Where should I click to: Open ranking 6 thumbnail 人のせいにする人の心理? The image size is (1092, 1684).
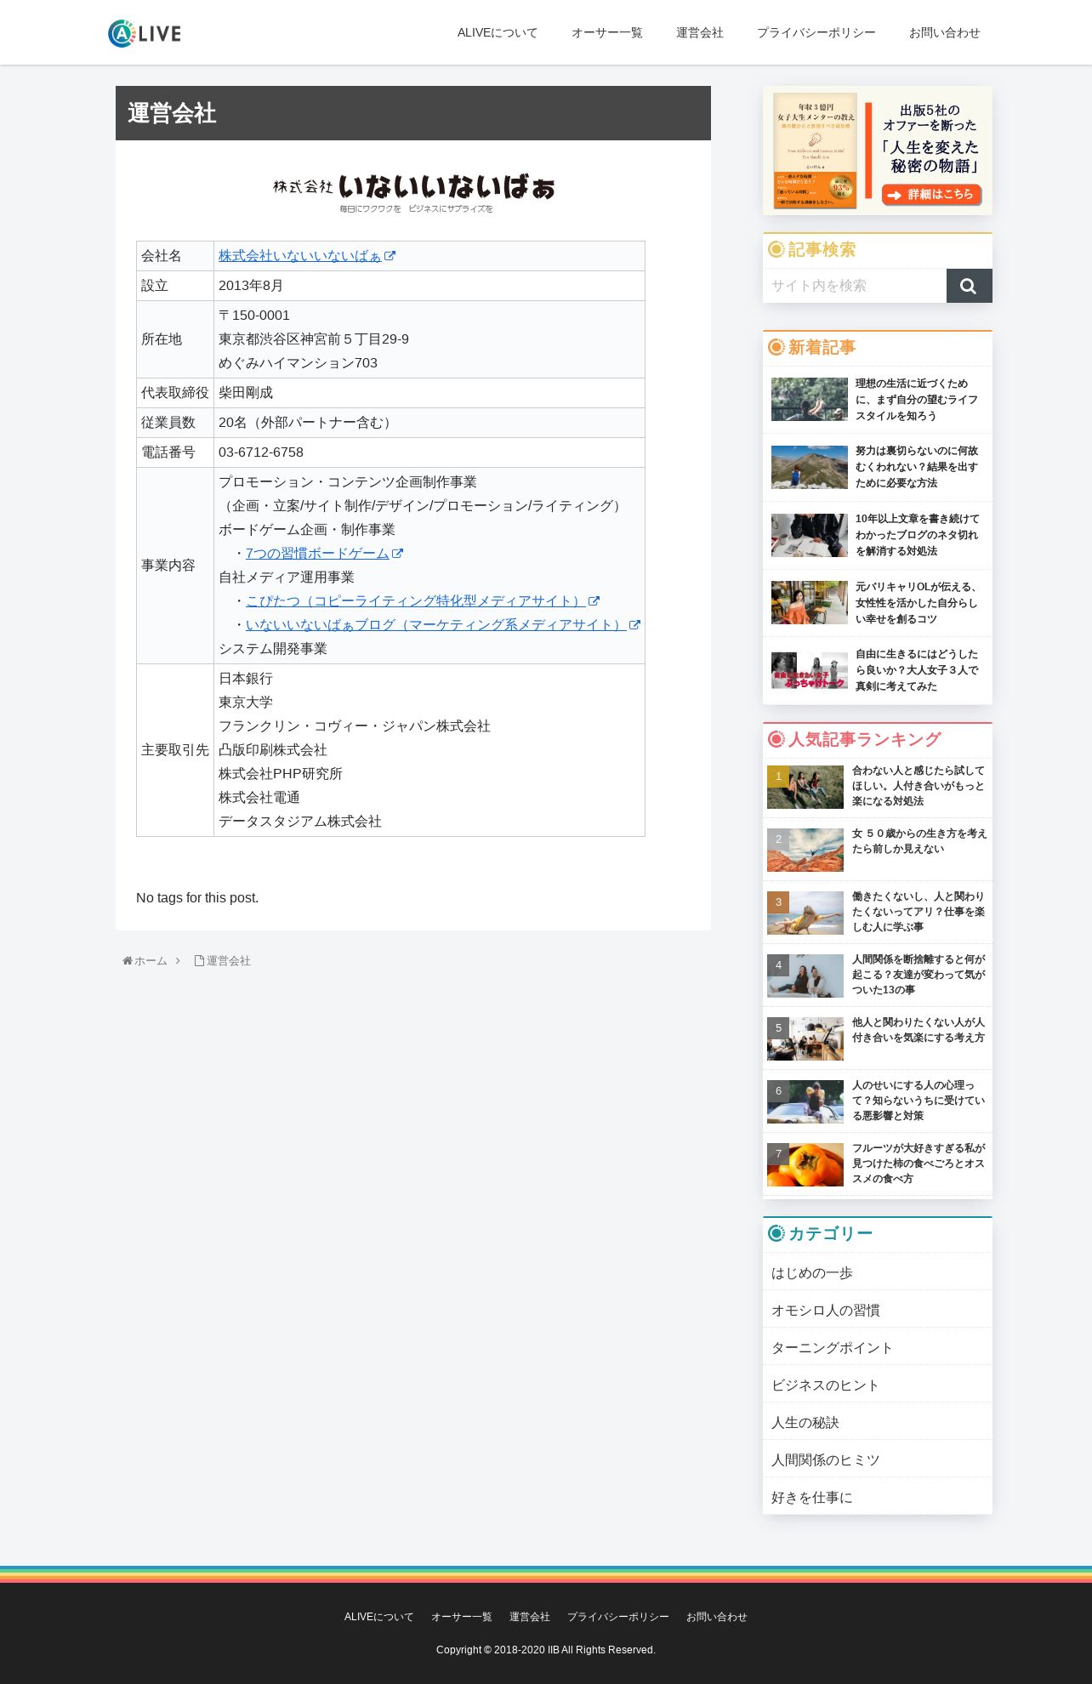[x=805, y=1101]
